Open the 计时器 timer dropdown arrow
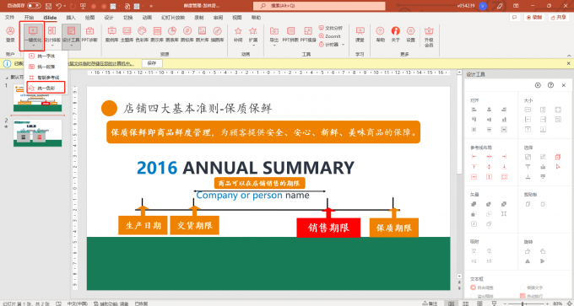The width and height of the screenshot is (574, 306). (x=344, y=45)
